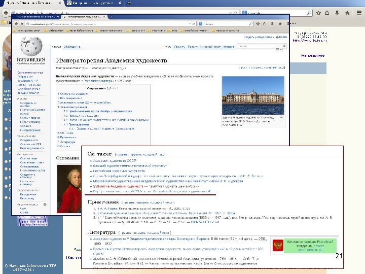Select Императорская Академия tab in inner browser
365x274 pixels.
coord(84,17)
